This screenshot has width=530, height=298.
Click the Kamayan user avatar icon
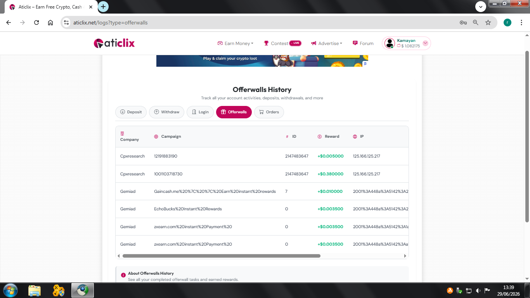390,43
